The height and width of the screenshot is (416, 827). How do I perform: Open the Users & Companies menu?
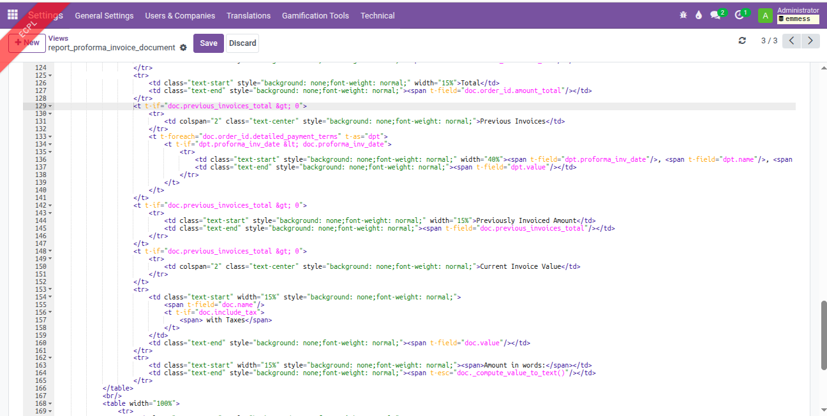coord(180,15)
